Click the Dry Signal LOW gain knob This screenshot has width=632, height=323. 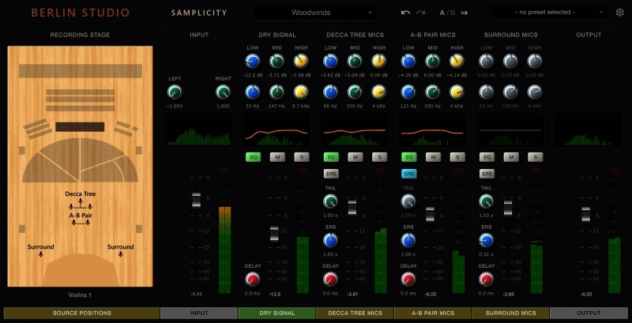click(x=253, y=62)
